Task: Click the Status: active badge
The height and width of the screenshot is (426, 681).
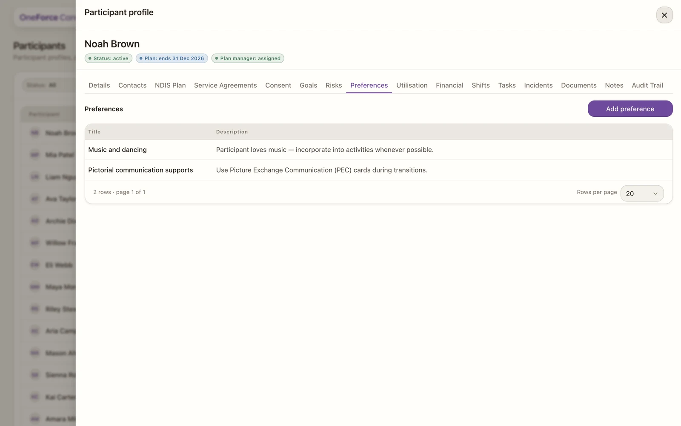Action: tap(109, 58)
